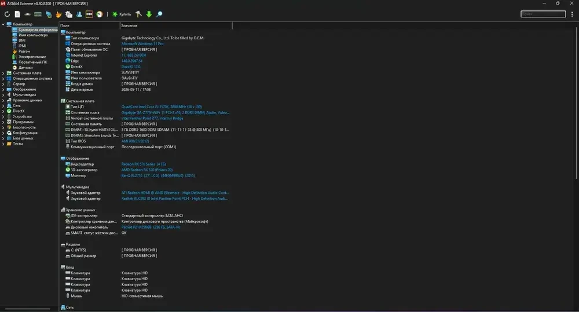This screenshot has width=579, height=312.
Task: Click the green star Buy icon
Action: [x=115, y=14]
